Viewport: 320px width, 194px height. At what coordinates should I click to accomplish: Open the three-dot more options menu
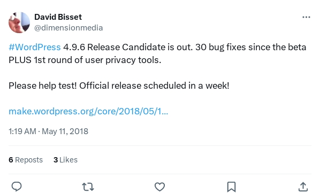[x=306, y=17]
